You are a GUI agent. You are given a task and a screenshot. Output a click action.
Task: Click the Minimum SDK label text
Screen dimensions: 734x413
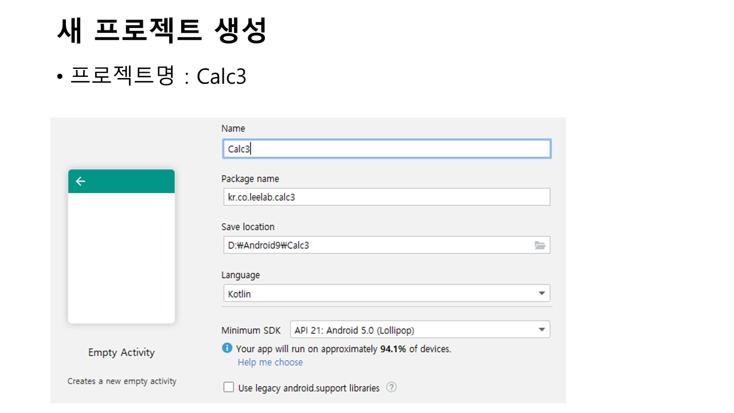coord(251,330)
